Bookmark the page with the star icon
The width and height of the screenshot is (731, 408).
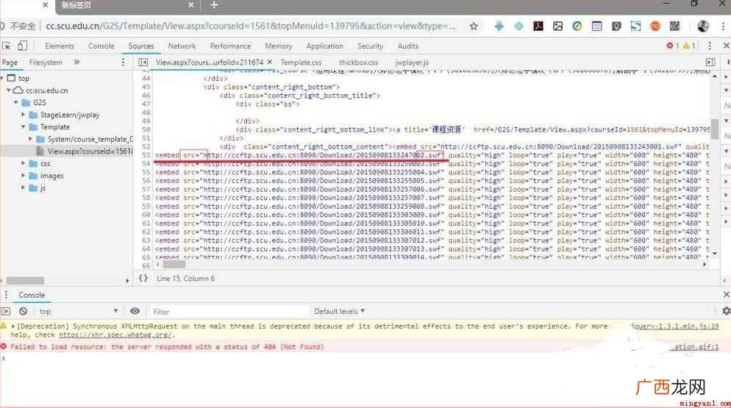[474, 26]
